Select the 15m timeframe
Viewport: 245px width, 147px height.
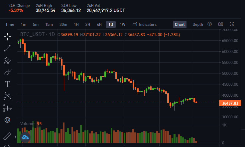pyautogui.click(x=49, y=24)
